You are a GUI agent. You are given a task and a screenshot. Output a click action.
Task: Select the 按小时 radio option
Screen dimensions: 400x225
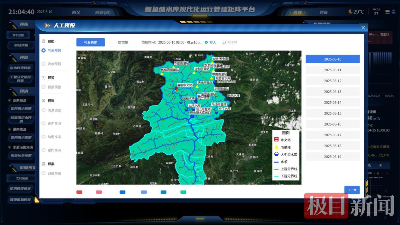[224, 42]
